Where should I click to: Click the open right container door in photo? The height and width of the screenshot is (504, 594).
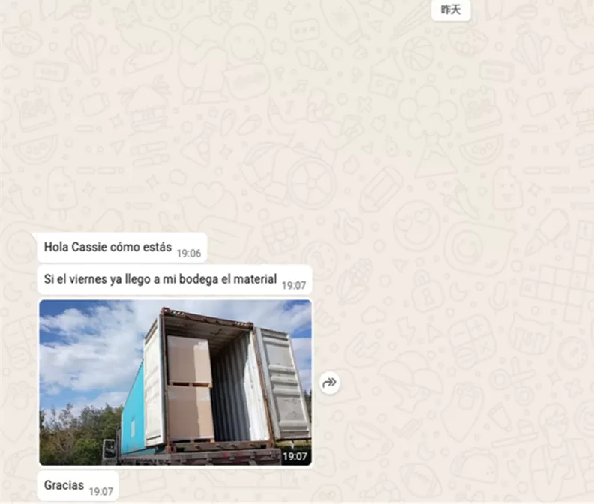point(283,382)
